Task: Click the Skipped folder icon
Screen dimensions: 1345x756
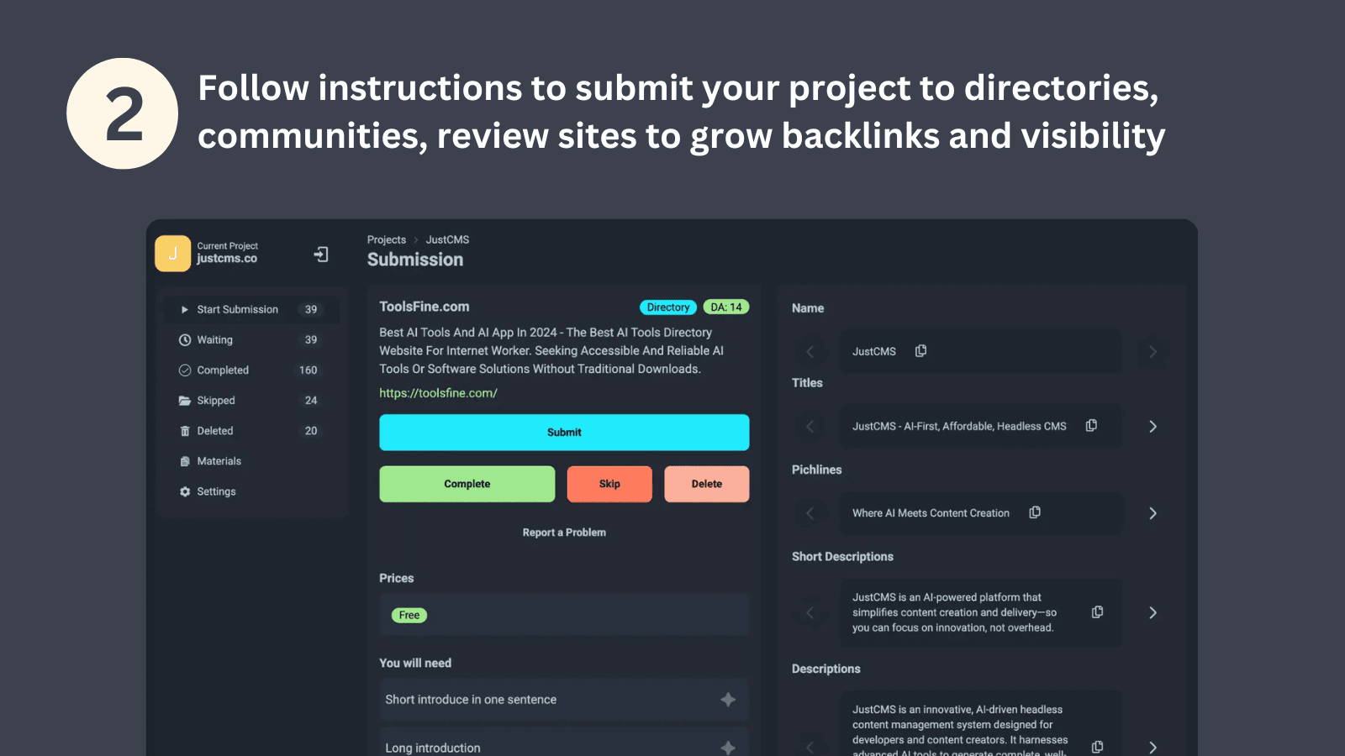Action: tap(185, 400)
